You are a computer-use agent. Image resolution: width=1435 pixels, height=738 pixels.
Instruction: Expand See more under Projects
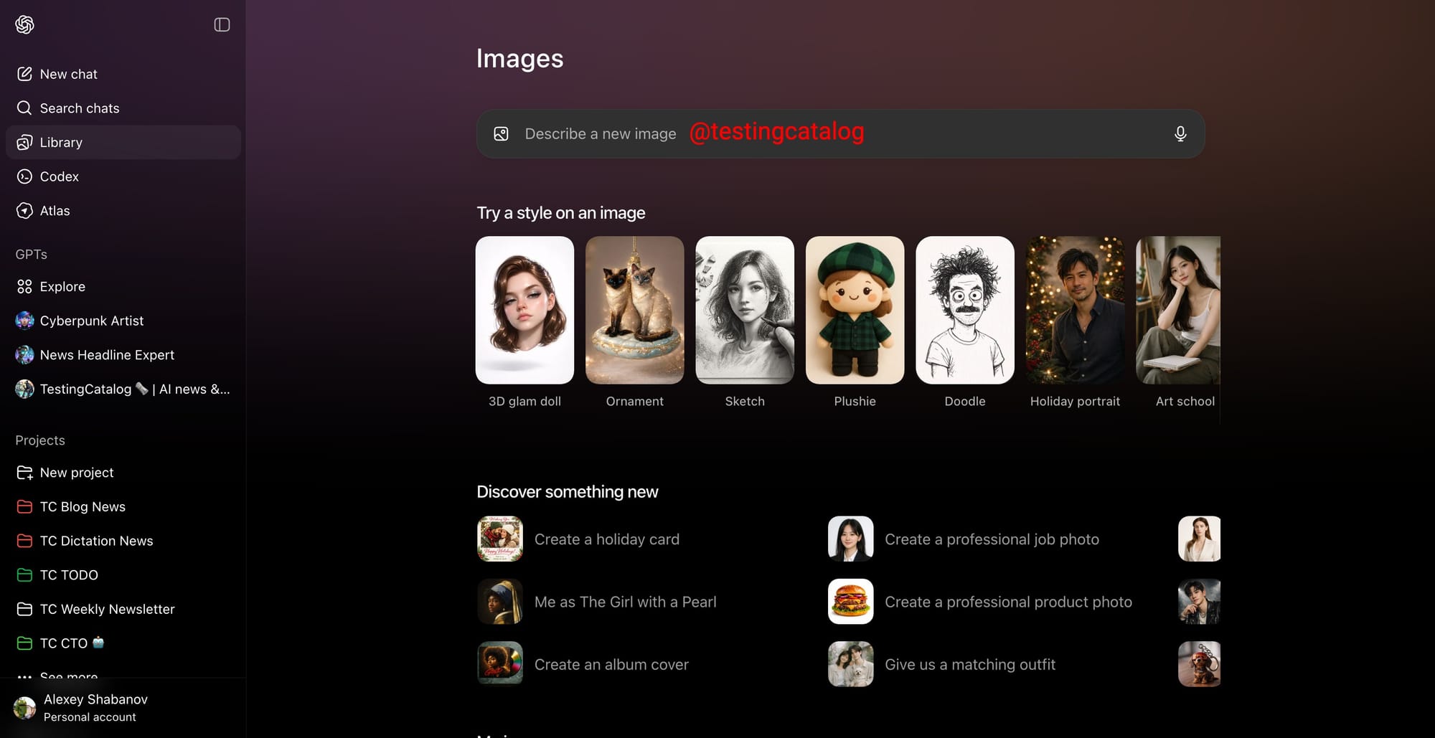click(68, 675)
